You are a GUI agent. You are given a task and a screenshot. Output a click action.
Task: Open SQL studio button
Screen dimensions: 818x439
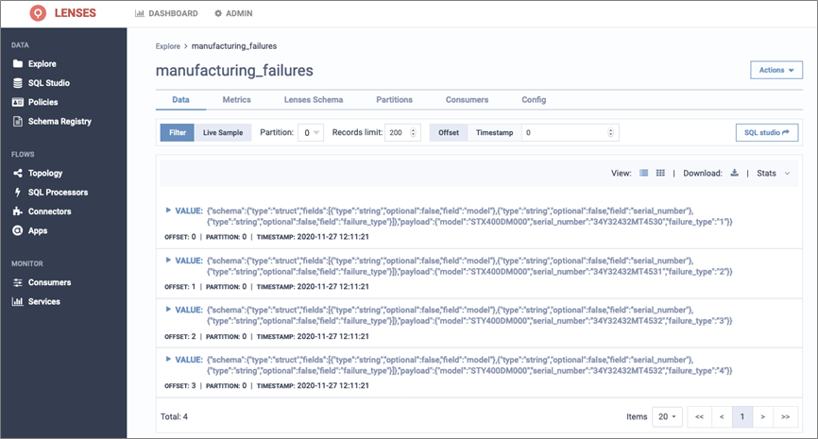767,132
